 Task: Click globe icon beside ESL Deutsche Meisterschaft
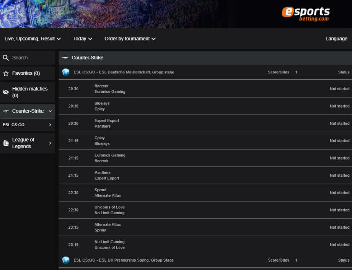(66, 72)
